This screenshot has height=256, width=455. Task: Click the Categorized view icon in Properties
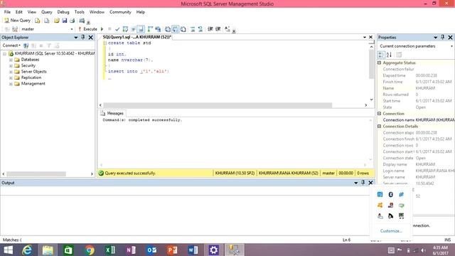pyautogui.click(x=381, y=55)
